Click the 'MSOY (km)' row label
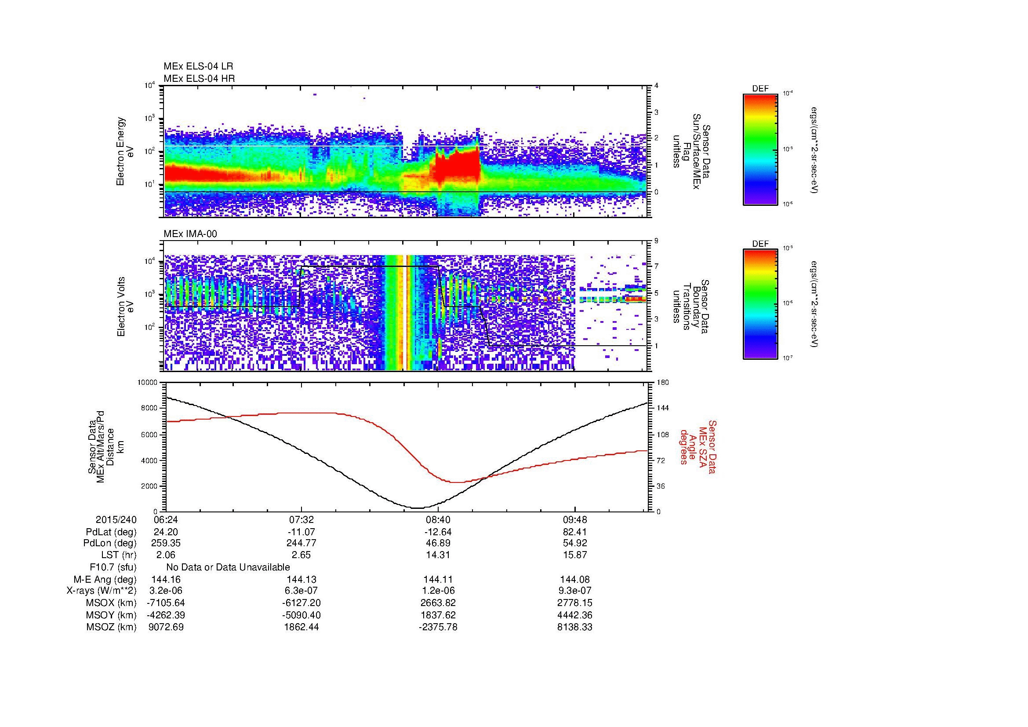Image resolution: width=1028 pixels, height=727 pixels. click(x=112, y=615)
